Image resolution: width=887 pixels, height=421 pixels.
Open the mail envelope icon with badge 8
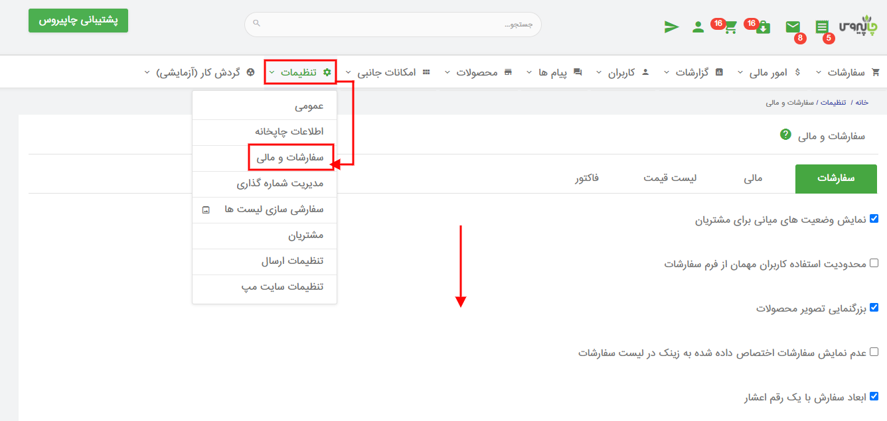click(x=793, y=27)
